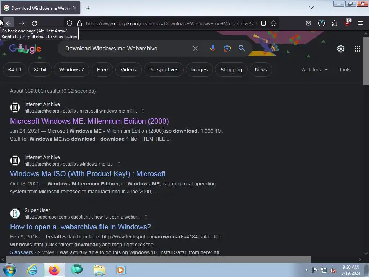This screenshot has width=369, height=277.
Task: Select the Free filter chip
Action: 102,70
